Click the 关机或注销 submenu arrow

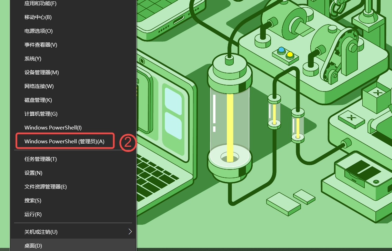coord(130,232)
